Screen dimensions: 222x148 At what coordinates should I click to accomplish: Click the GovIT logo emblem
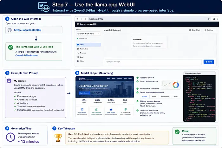[x=79, y=79]
